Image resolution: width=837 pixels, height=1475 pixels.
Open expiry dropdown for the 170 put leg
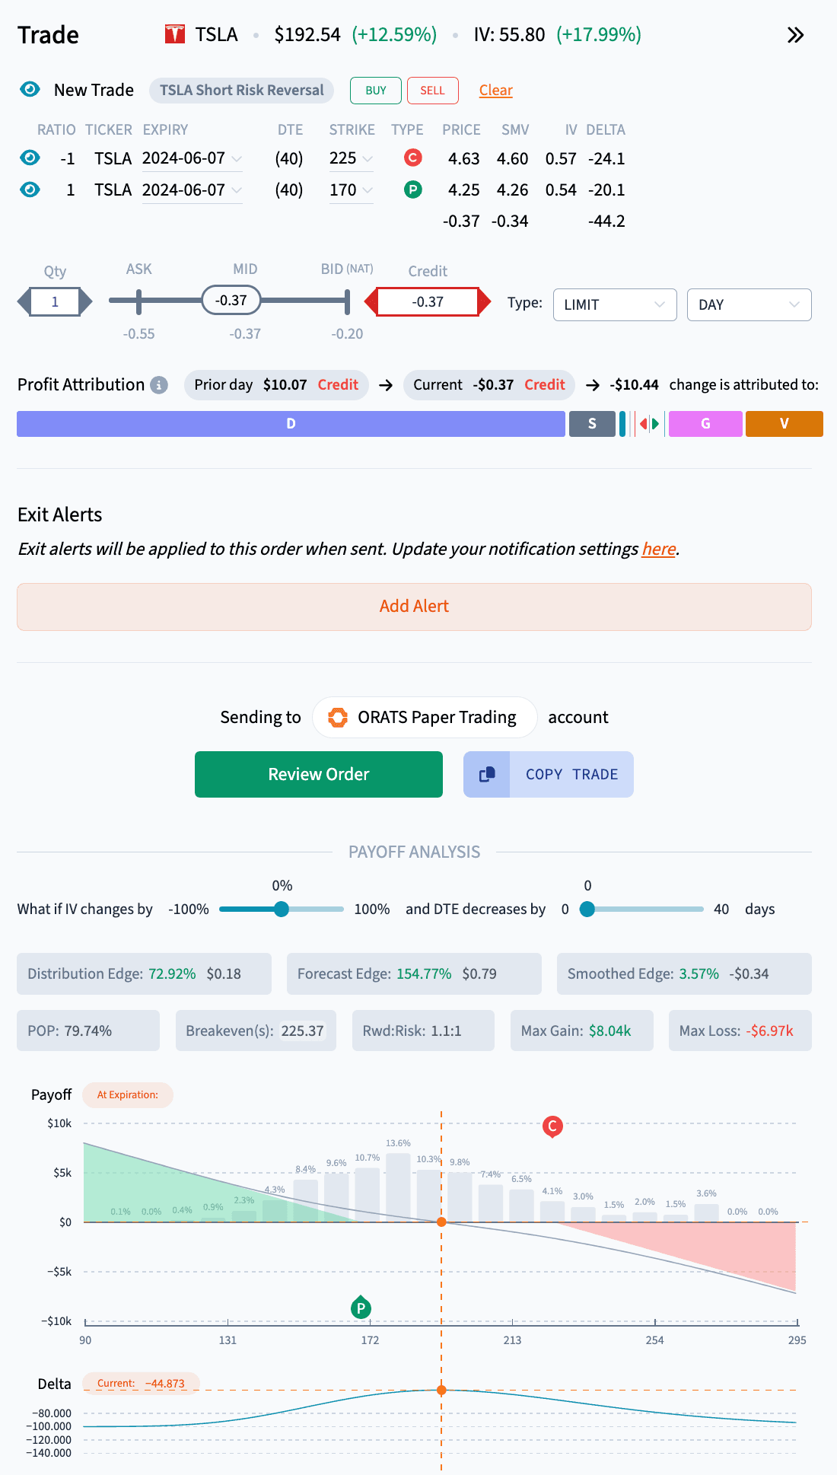[192, 190]
